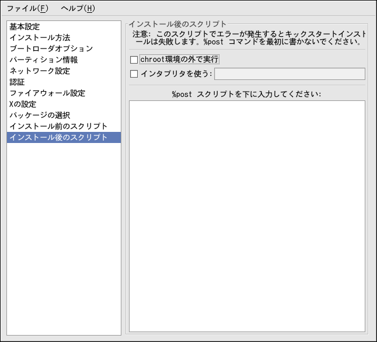377x342 pixels.
Task: Go to ブートローダオプション section
Action: 51,49
